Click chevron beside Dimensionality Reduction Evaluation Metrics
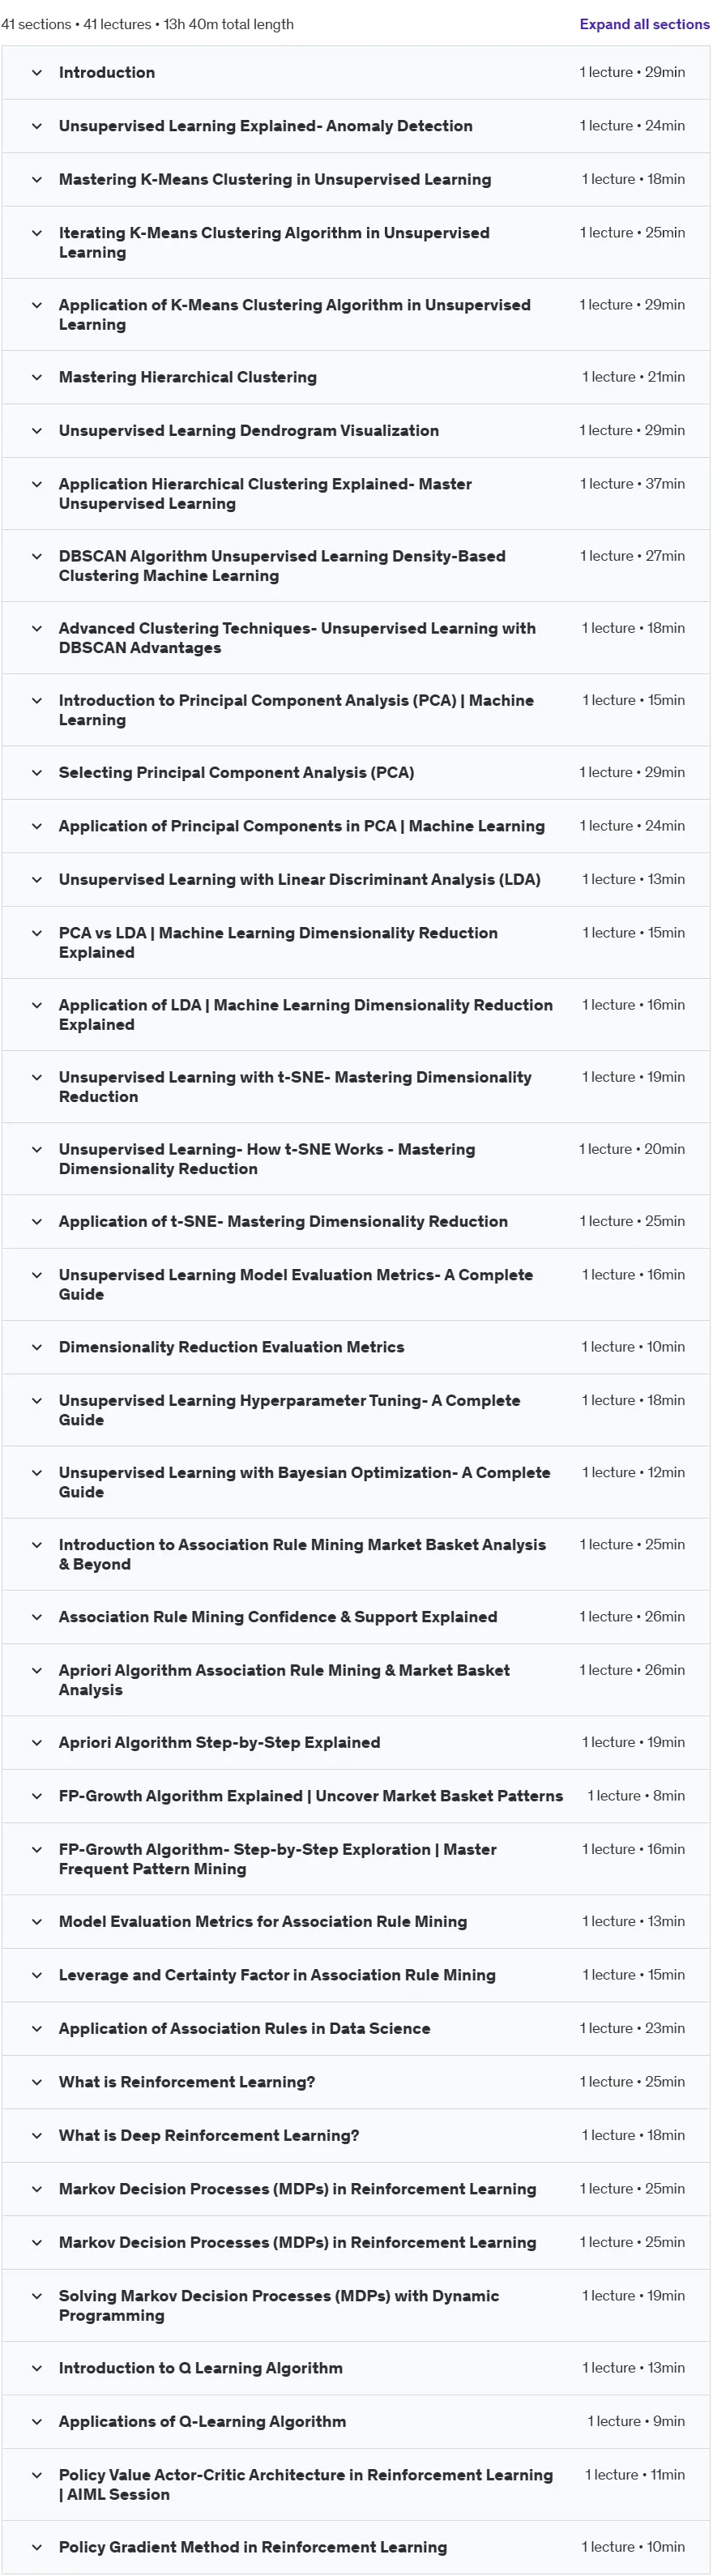Viewport: 713px width, 2576px height. [x=37, y=1347]
